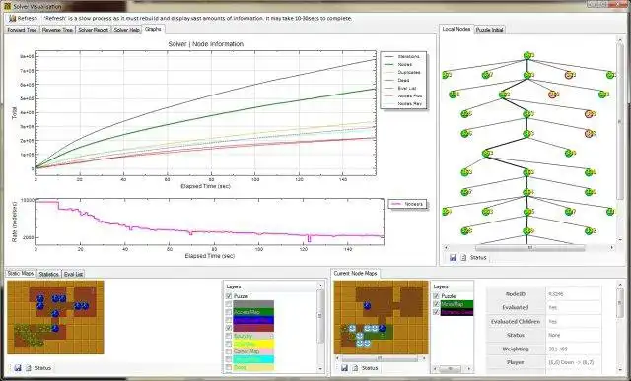Enable the green AccessMap layer checkbox
Screen dimensions: 631x381
point(229,312)
